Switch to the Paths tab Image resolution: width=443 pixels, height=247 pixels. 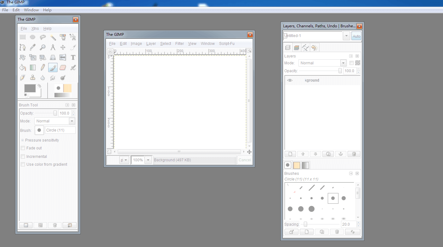tap(305, 48)
